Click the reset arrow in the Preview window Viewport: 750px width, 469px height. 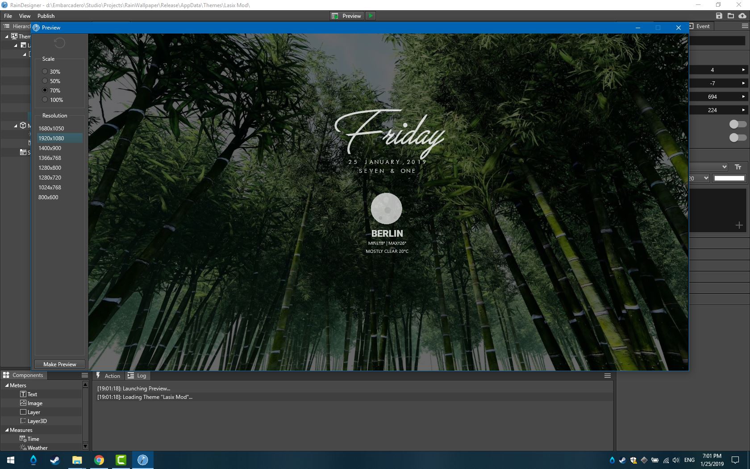tap(59, 43)
